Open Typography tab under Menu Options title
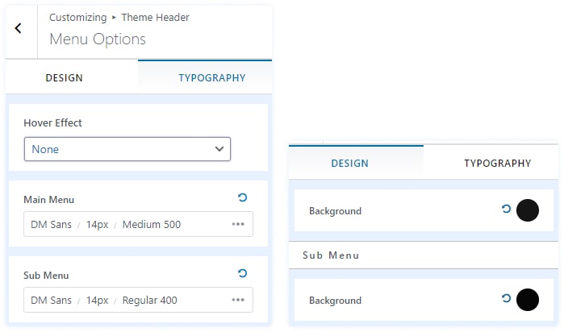Viewport: 564px width, 332px height. tap(211, 78)
